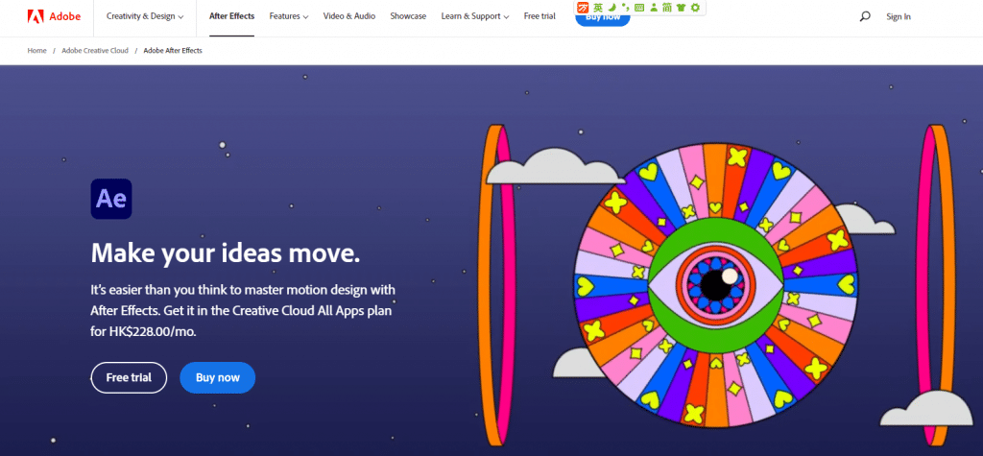983x456 pixels.
Task: Click the Free trial button in hero
Action: click(x=129, y=377)
